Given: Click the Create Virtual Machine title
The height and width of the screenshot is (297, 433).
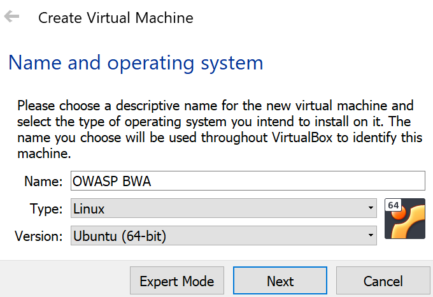Looking at the screenshot, I should pos(115,17).
